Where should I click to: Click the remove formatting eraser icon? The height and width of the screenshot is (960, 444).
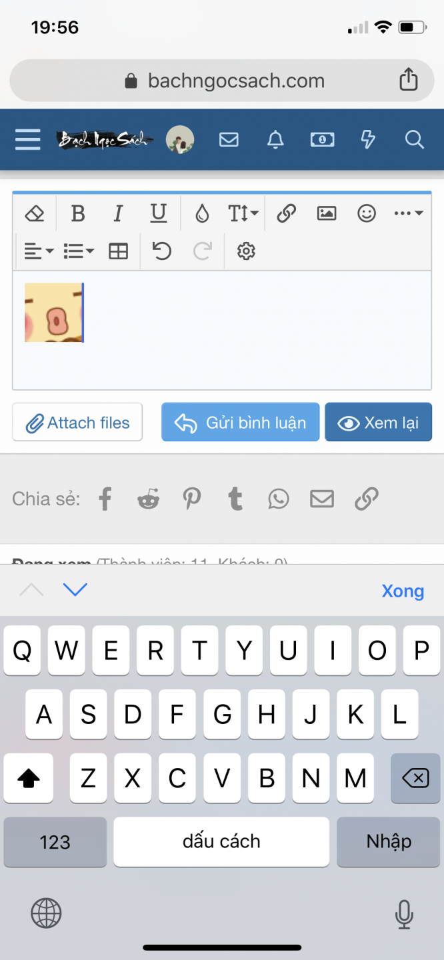point(35,213)
